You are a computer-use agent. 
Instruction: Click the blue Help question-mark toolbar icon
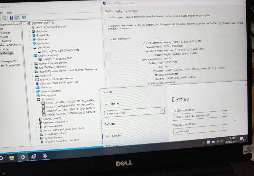11,18
